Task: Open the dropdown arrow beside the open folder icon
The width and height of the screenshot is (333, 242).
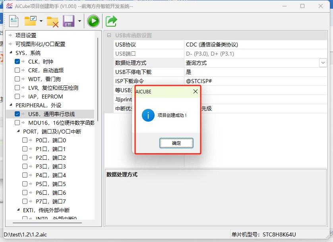Action: click(x=41, y=21)
